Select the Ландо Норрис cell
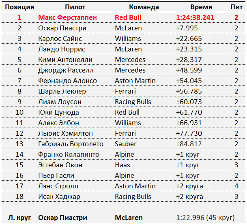The image size is (247, 224). click(x=62, y=49)
